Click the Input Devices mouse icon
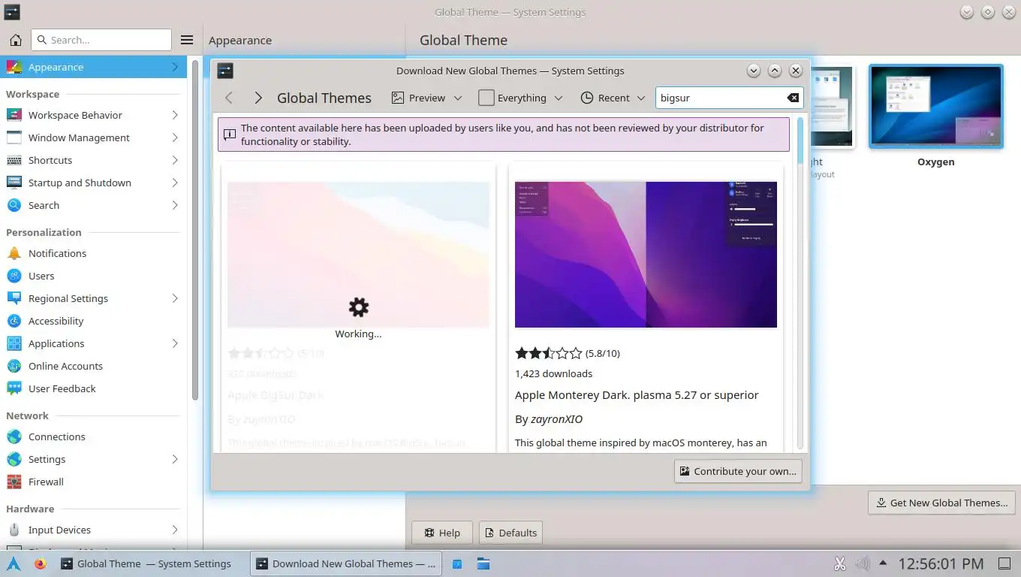The image size is (1021, 577). pyautogui.click(x=14, y=530)
